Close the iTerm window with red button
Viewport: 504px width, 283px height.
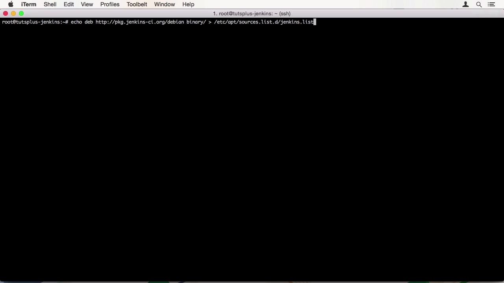6,13
